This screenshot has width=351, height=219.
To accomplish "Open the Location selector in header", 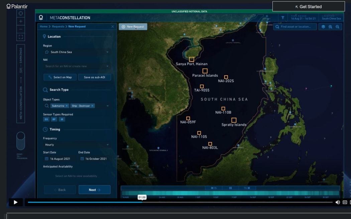I will pos(331,17).
